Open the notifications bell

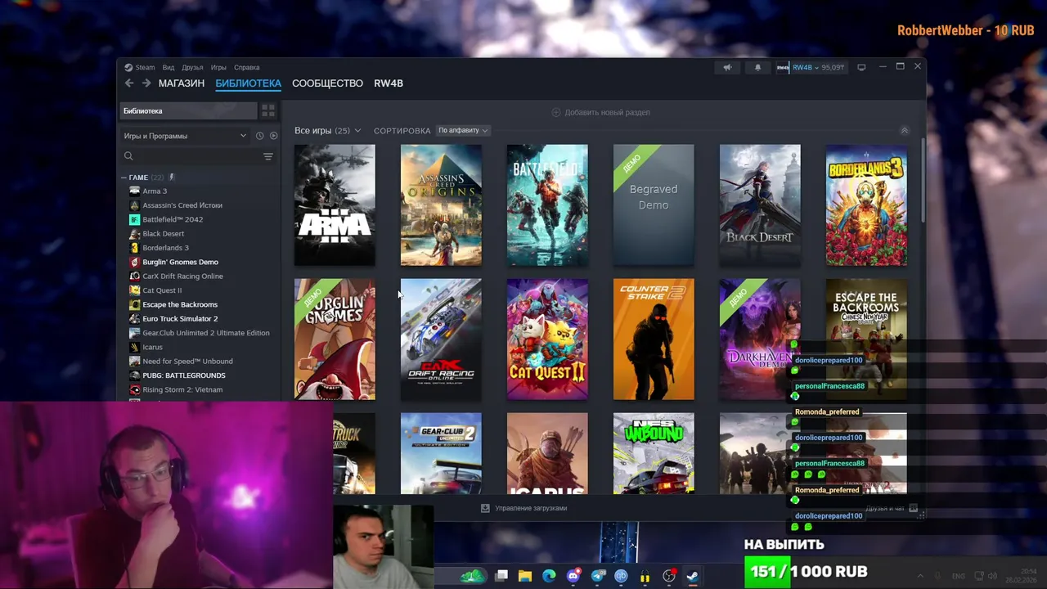(x=757, y=67)
